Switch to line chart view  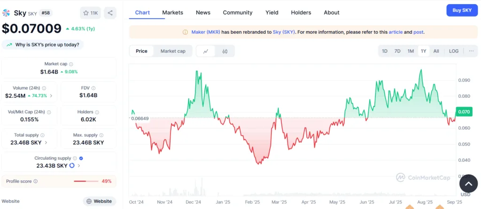pos(206,51)
